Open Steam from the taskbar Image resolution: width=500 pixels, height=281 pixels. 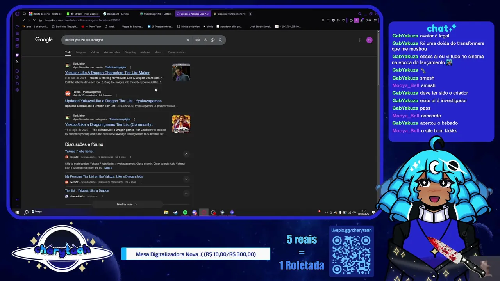(x=175, y=212)
